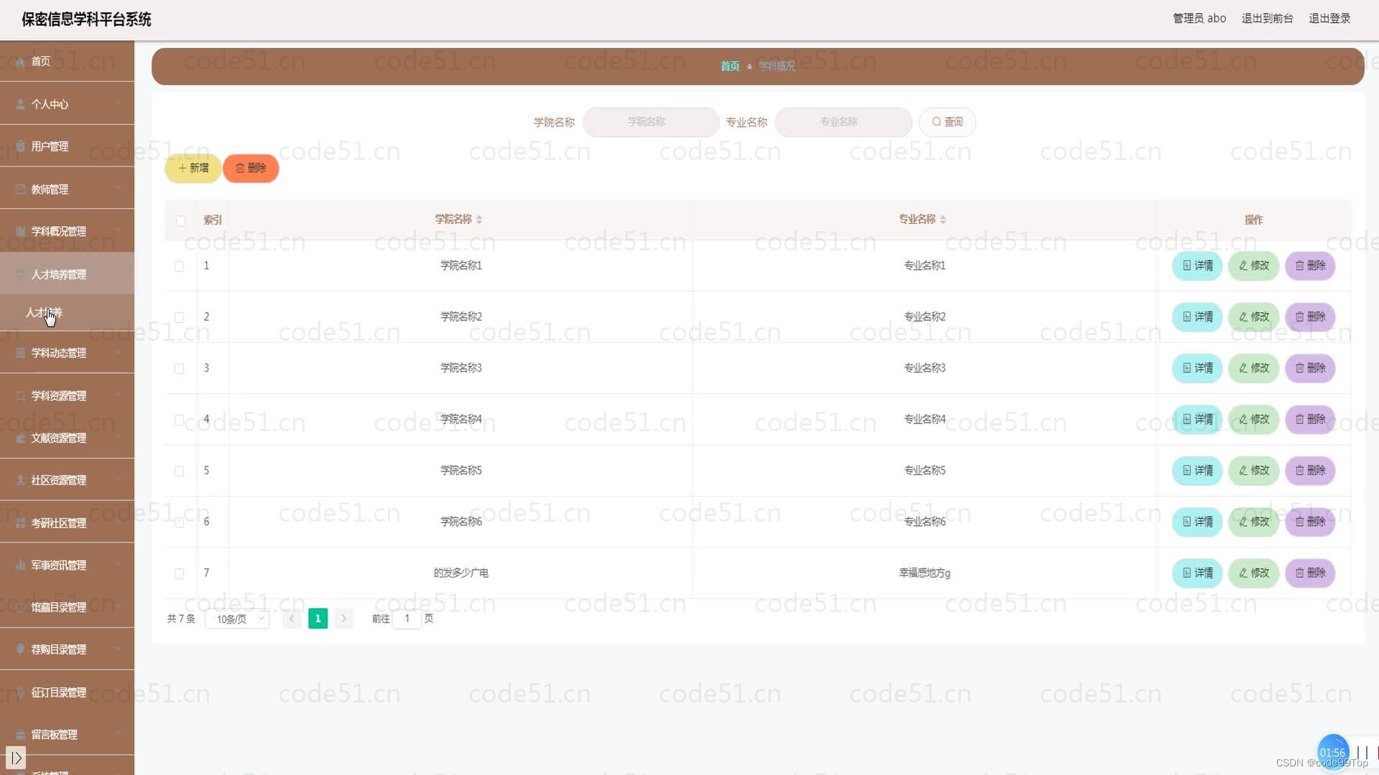
Task: View 详情 for 学院名称5 row
Action: tap(1197, 471)
